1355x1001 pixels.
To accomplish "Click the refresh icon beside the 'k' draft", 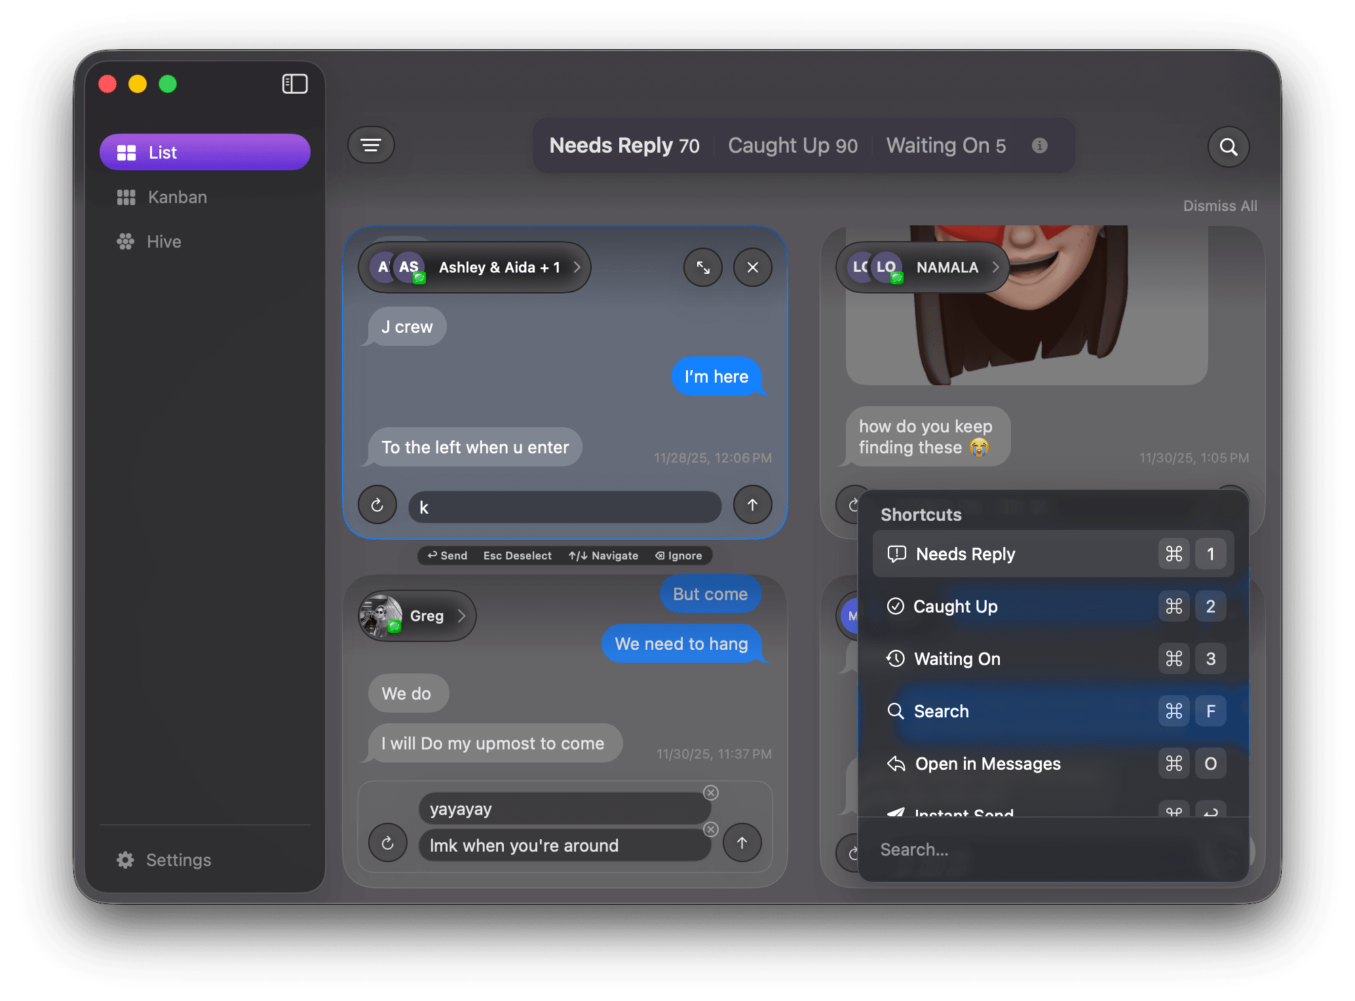I will click(x=377, y=505).
